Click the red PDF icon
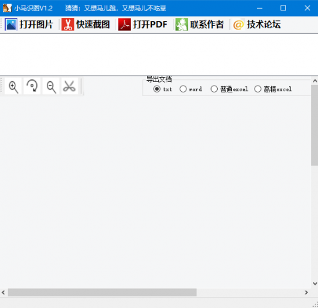The width and height of the screenshot is (318, 308). click(x=124, y=25)
